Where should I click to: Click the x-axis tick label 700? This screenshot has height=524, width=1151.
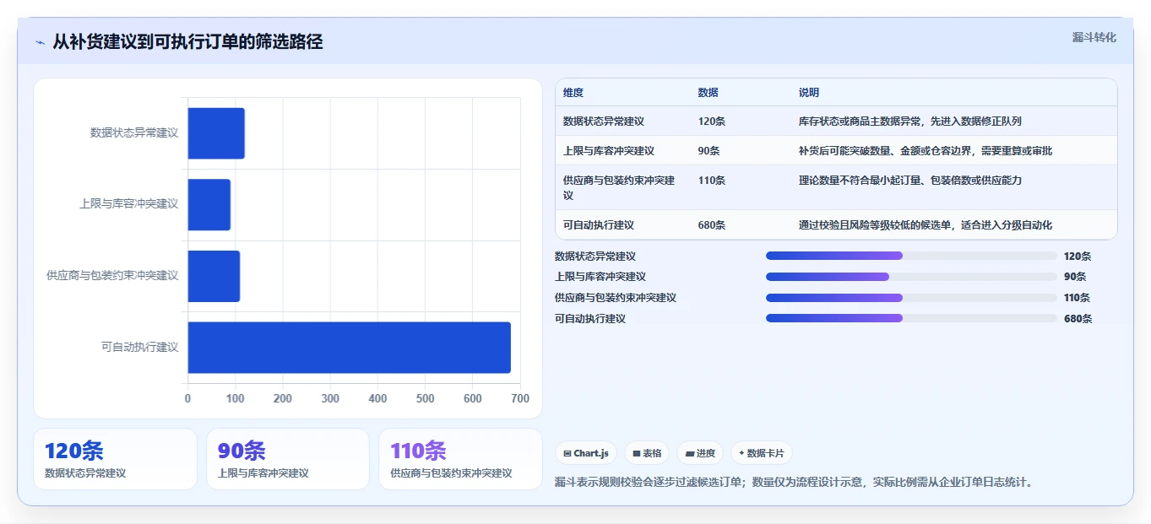pos(520,399)
